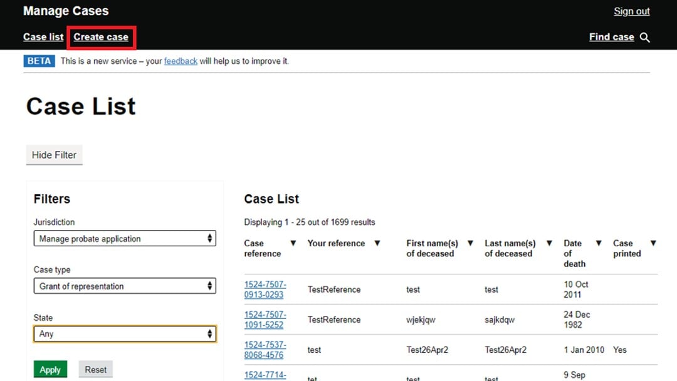Image resolution: width=677 pixels, height=381 pixels.
Task: Expand the Case type dropdown
Action: pos(124,286)
